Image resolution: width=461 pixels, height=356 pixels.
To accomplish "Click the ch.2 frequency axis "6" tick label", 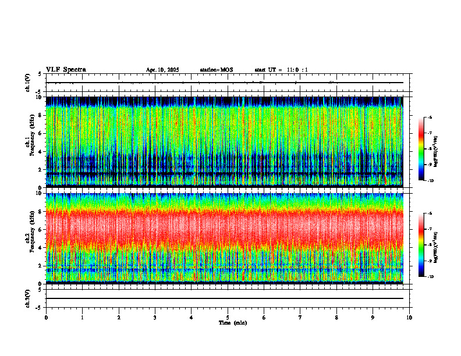I will click(x=41, y=230).
